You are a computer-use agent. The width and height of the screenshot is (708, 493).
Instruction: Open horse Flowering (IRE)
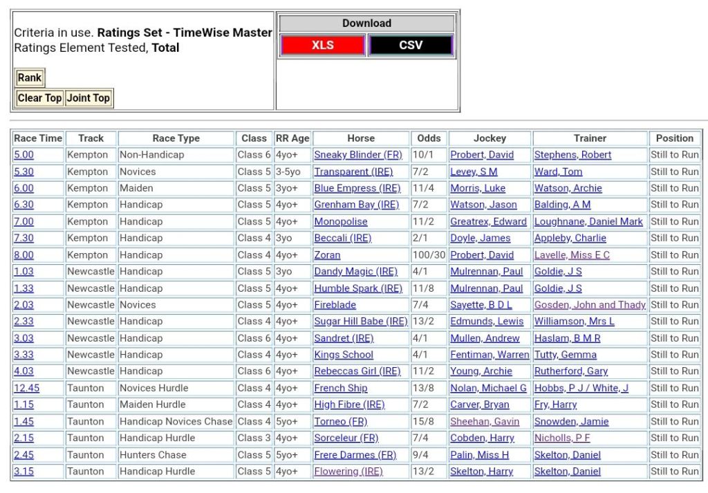click(x=348, y=472)
